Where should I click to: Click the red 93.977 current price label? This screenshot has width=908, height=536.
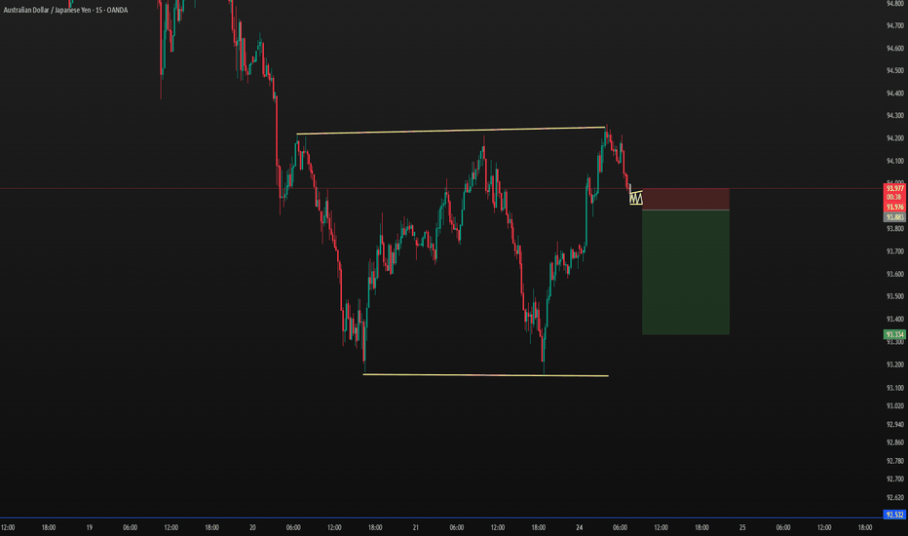(x=894, y=188)
